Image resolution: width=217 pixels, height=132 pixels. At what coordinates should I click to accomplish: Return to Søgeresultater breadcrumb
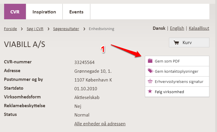click(x=66, y=29)
